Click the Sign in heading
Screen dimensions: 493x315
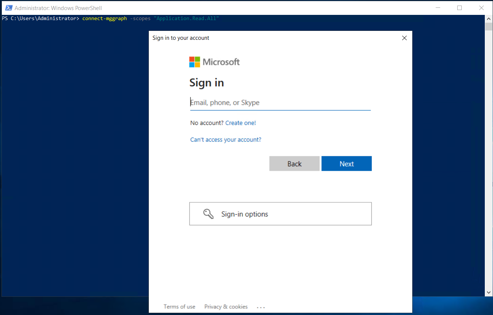tap(207, 83)
